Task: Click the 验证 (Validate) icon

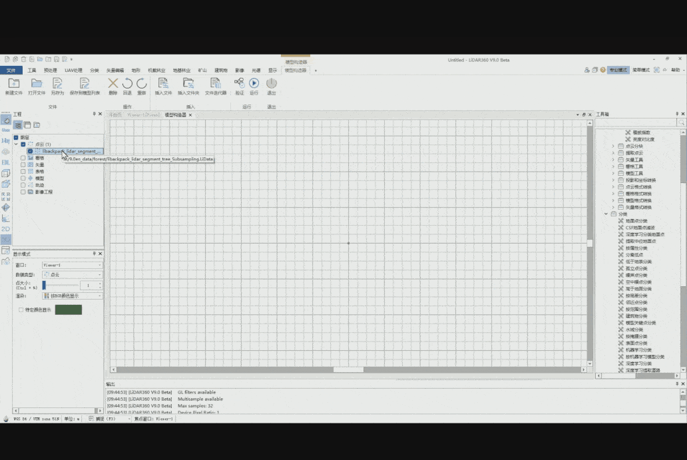Action: coord(239,84)
